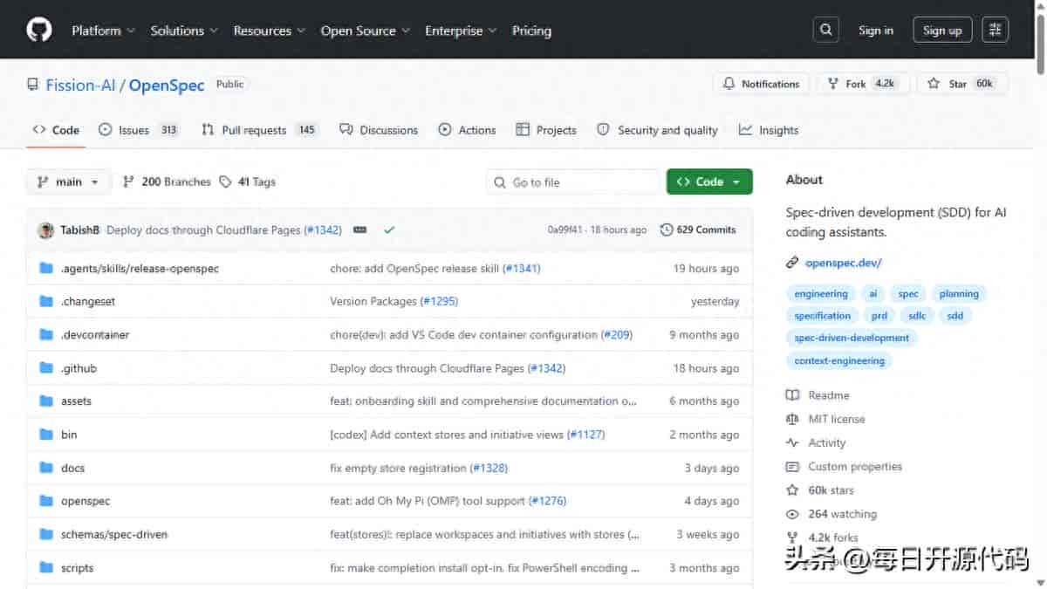
Task: Switch to the Actions tab
Action: pyautogui.click(x=467, y=130)
